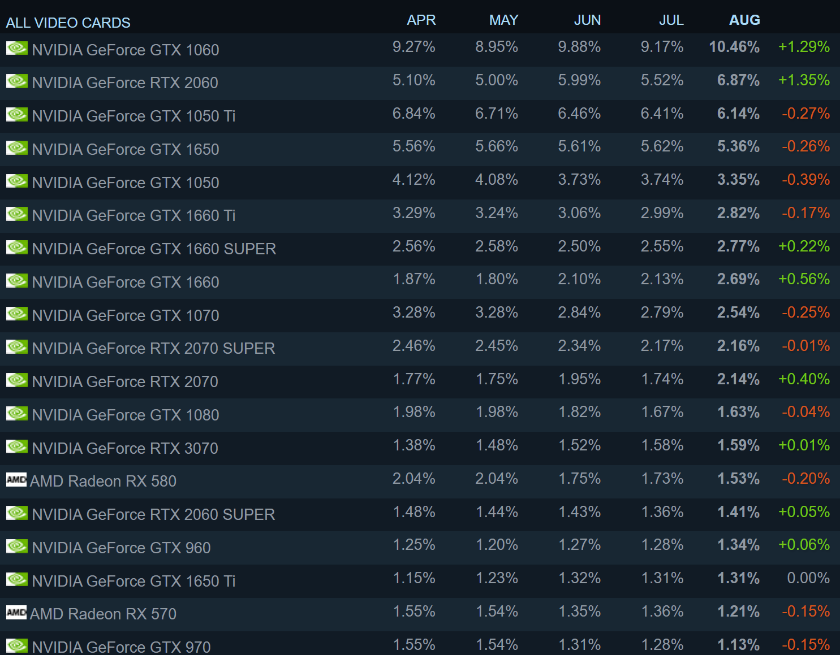Open the ALL VIDEO CARDS heading
This screenshot has width=840, height=655.
[x=68, y=23]
